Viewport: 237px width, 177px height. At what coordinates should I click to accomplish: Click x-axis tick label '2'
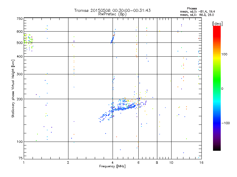pos(68,163)
